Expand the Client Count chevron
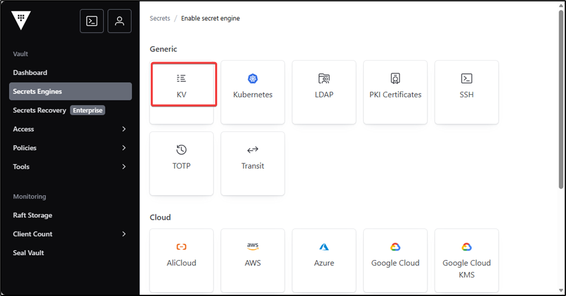 coord(124,234)
